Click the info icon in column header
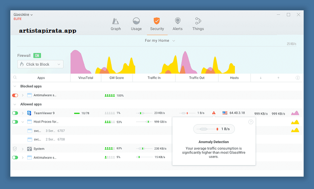The height and width of the screenshot is (189, 314). coord(298,78)
